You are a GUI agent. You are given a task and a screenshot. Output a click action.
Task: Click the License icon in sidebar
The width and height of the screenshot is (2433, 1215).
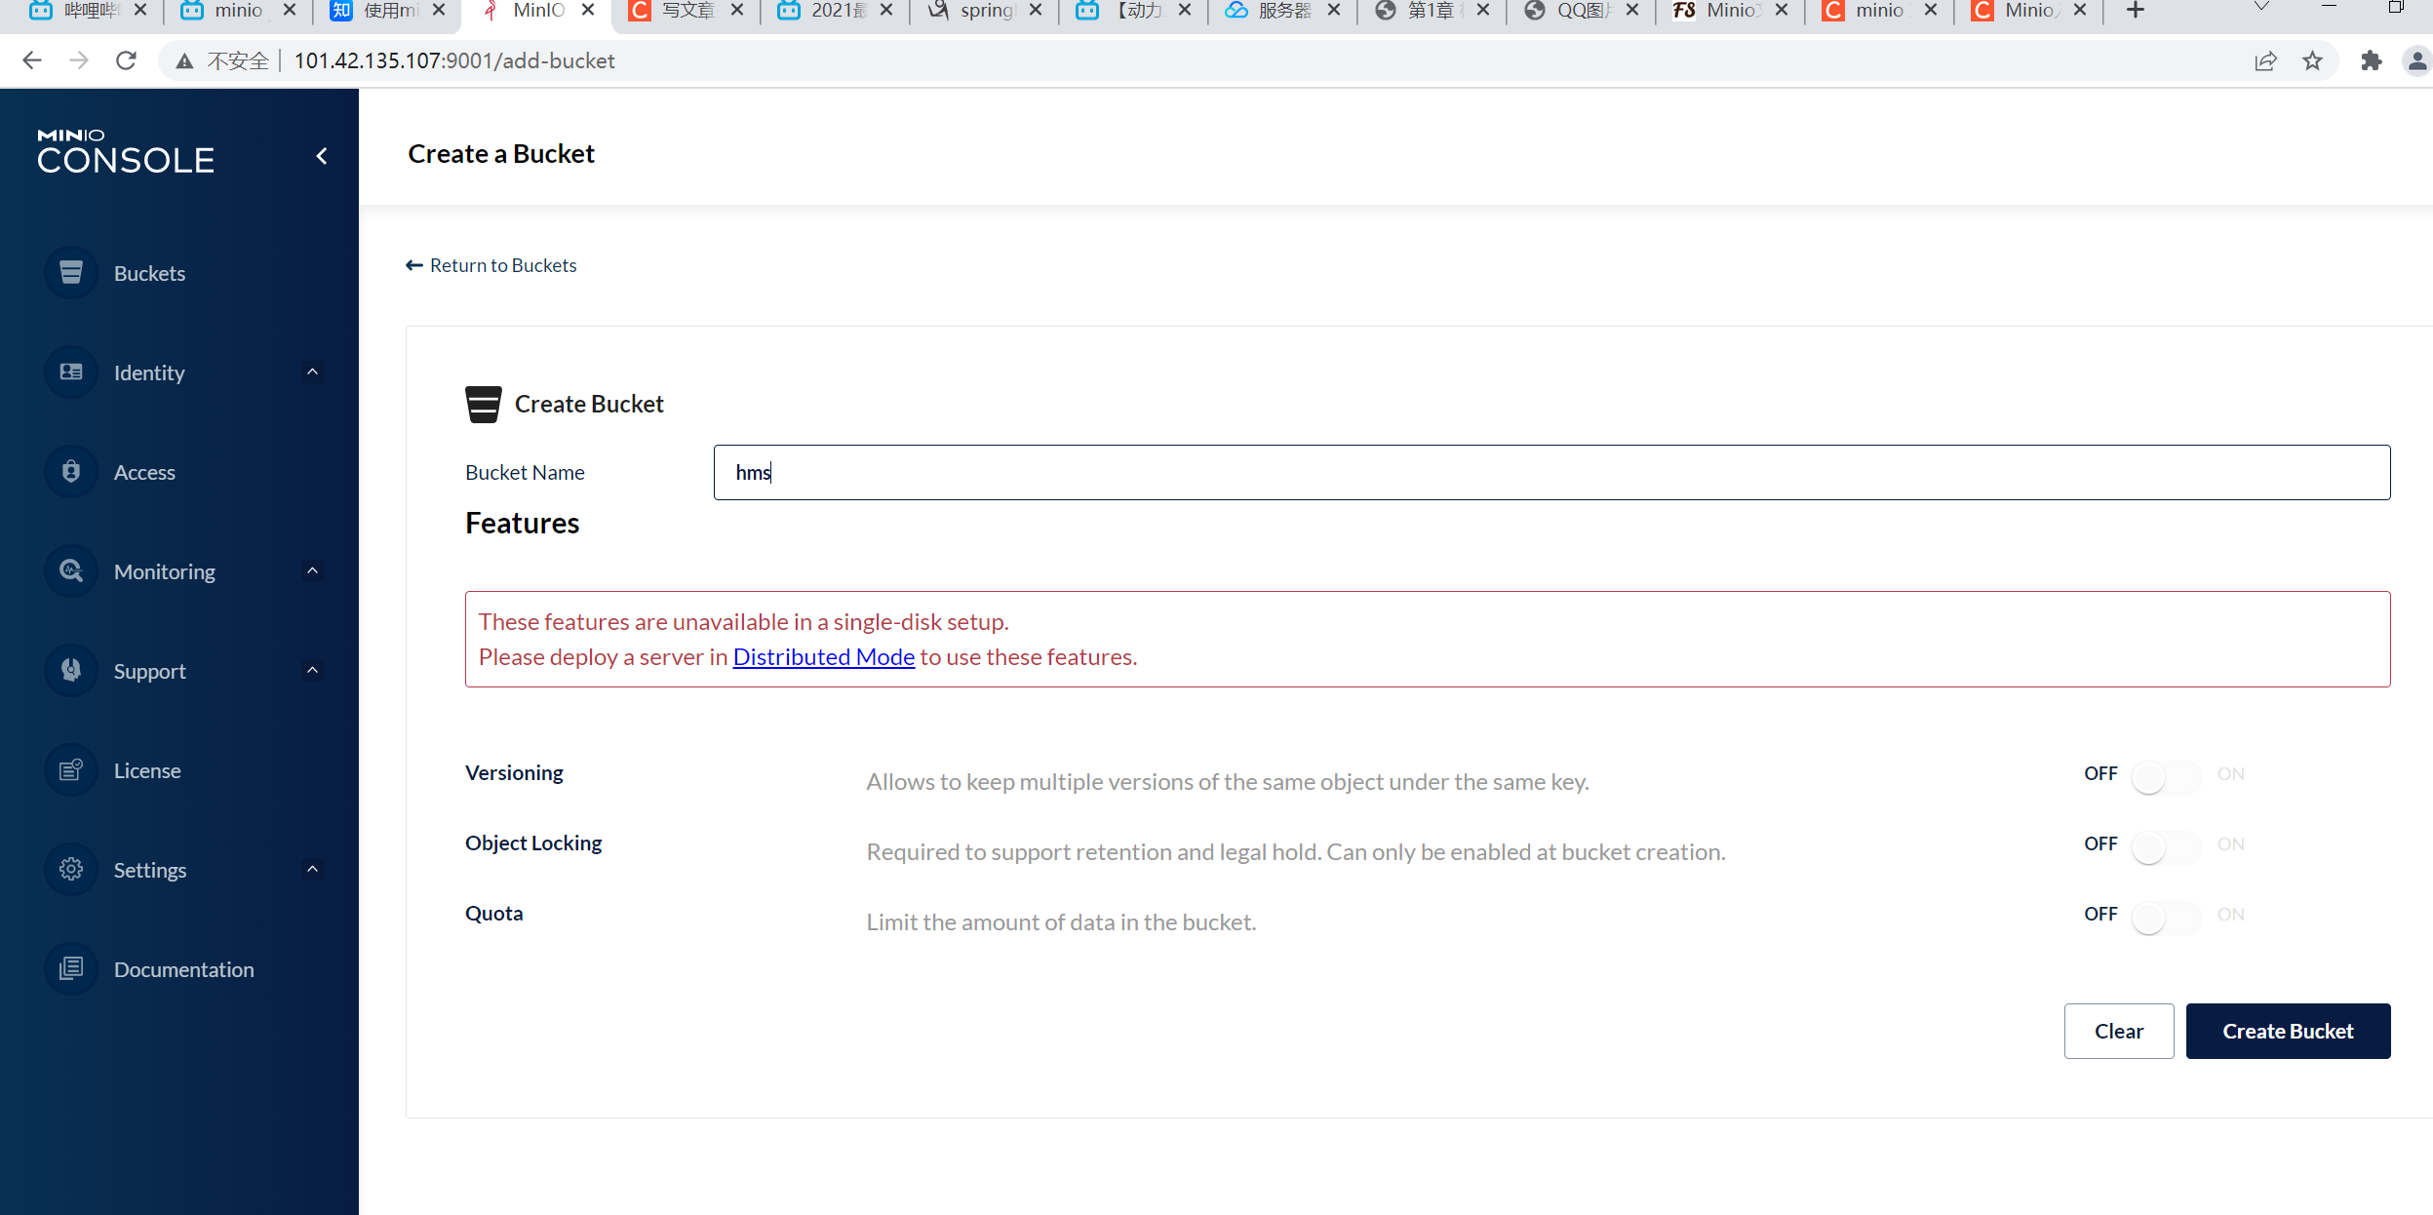(71, 770)
